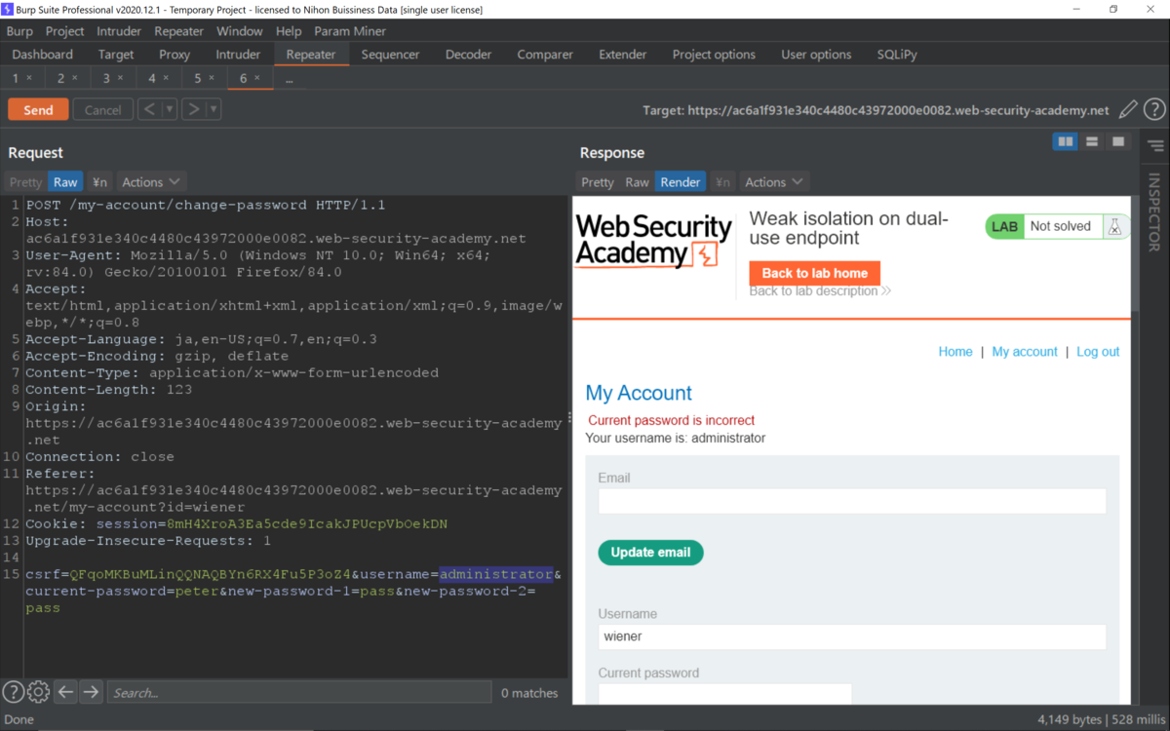Switch to the Extender tab

[x=623, y=55]
